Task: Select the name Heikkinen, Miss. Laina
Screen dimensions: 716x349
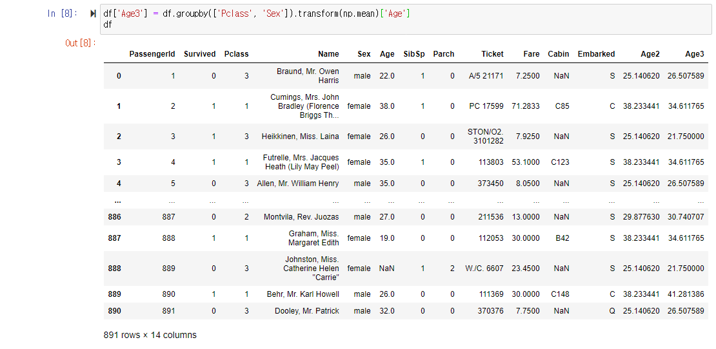Action: point(301,137)
